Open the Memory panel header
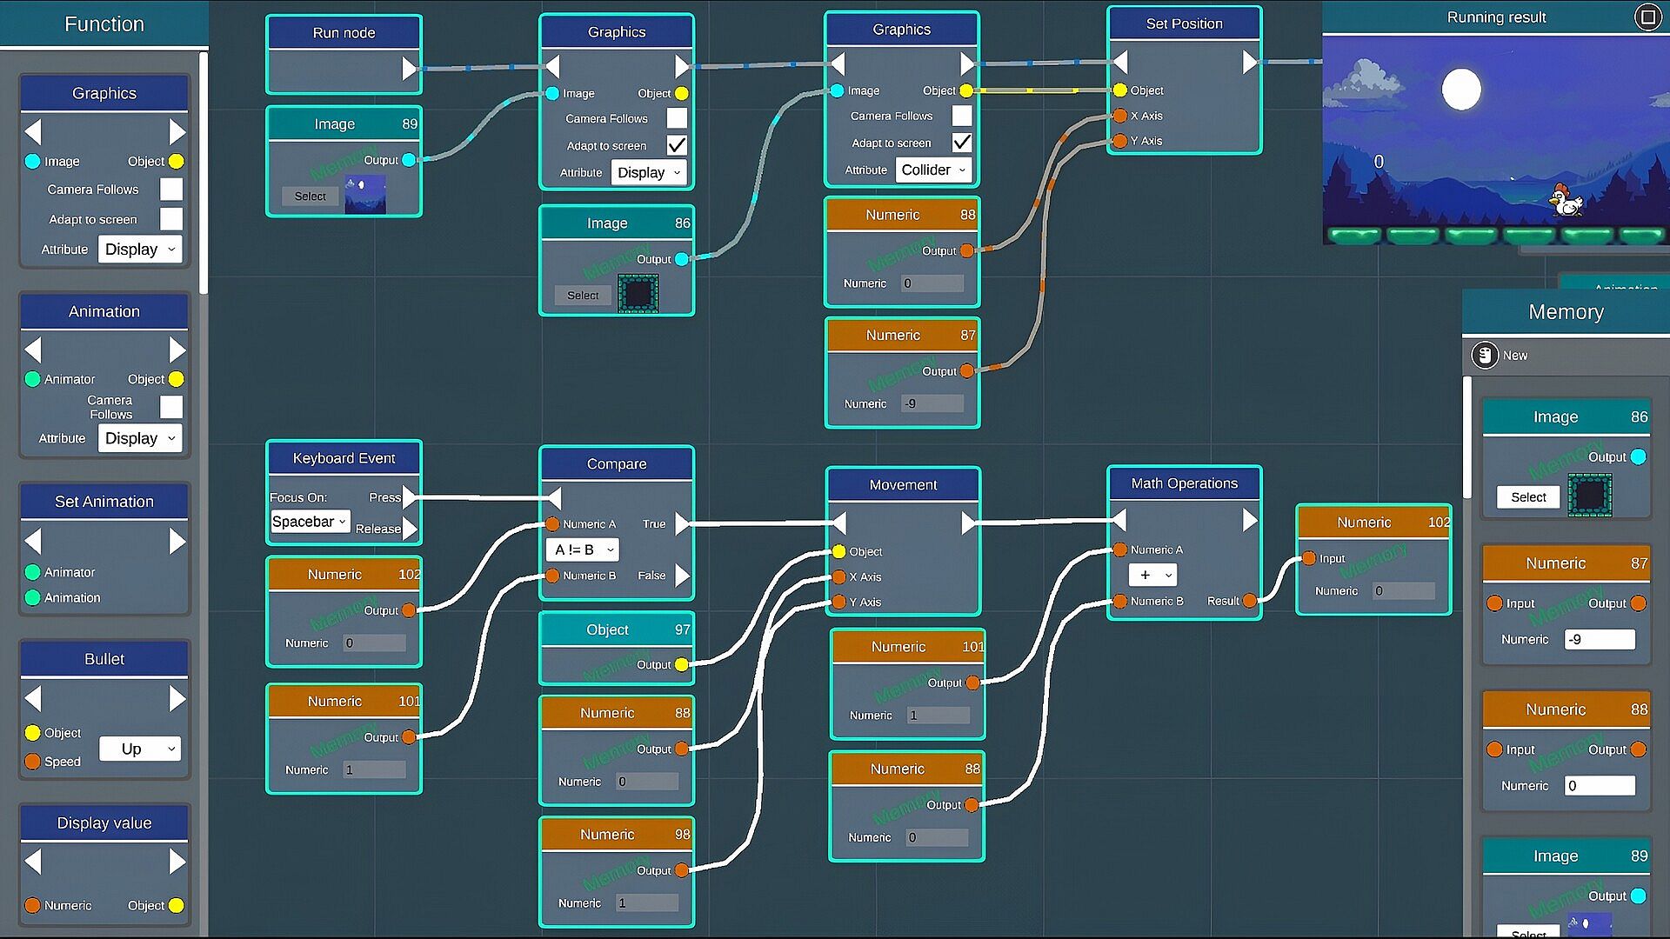The width and height of the screenshot is (1670, 939). tap(1566, 312)
